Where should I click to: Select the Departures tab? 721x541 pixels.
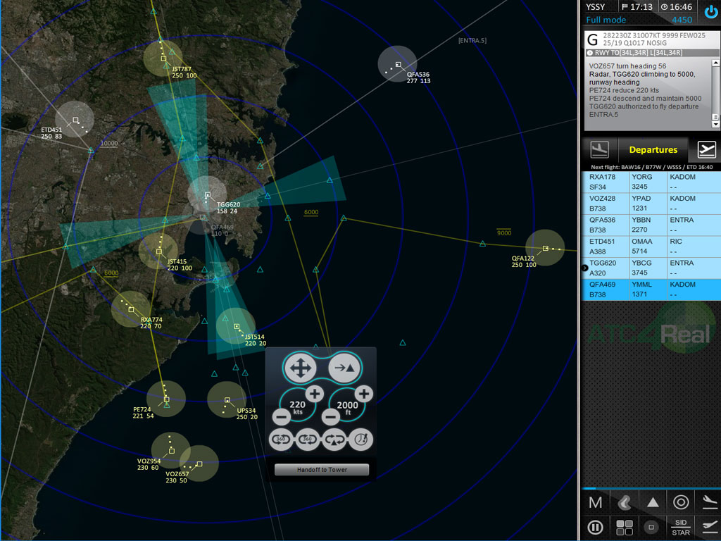653,149
